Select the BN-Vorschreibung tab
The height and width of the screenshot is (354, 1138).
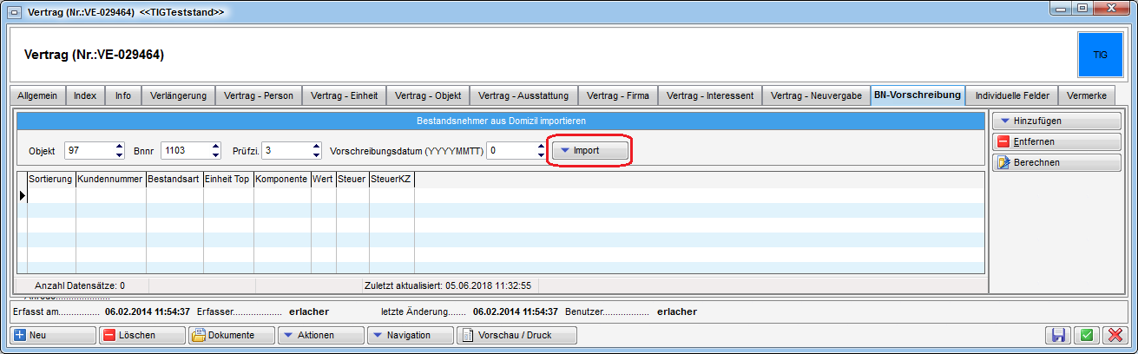(918, 95)
